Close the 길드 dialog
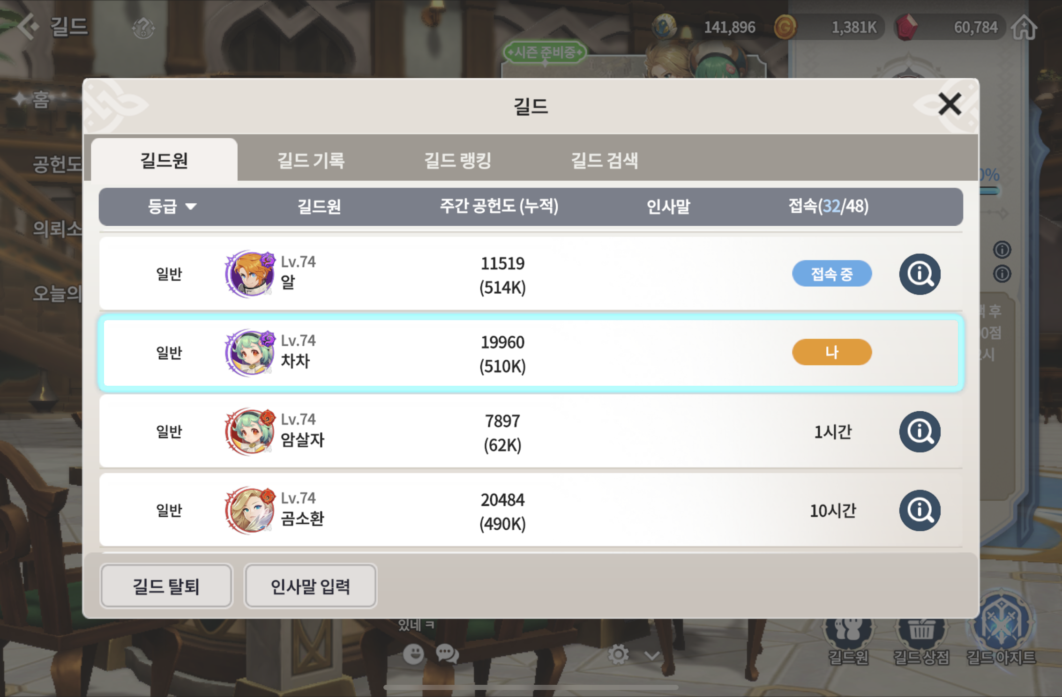This screenshot has width=1062, height=697. pyautogui.click(x=950, y=104)
